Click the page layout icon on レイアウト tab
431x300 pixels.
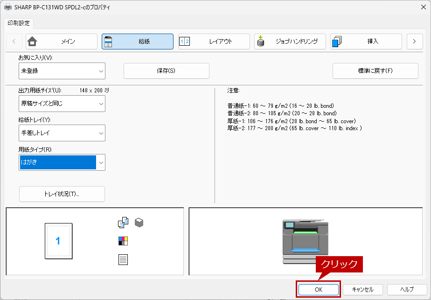click(185, 42)
